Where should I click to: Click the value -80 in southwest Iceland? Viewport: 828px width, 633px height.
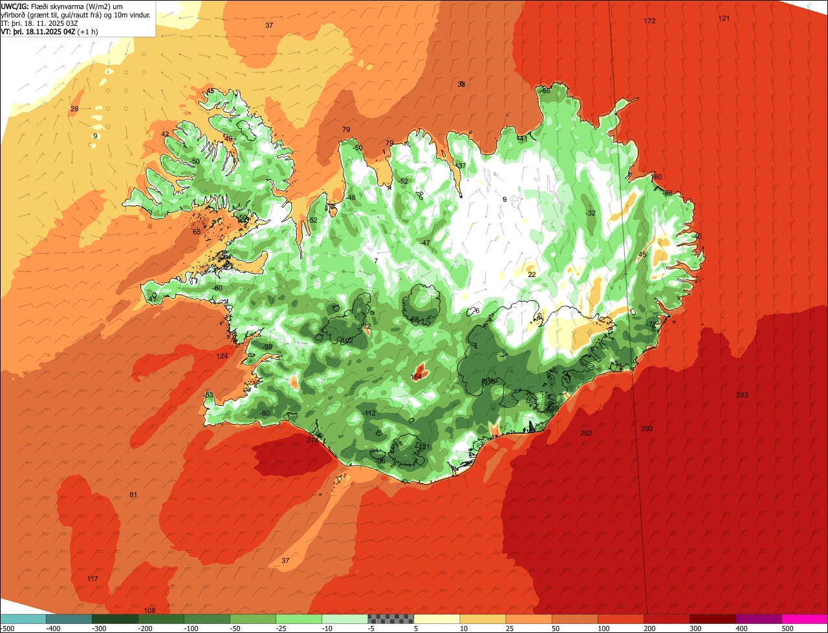click(x=264, y=413)
